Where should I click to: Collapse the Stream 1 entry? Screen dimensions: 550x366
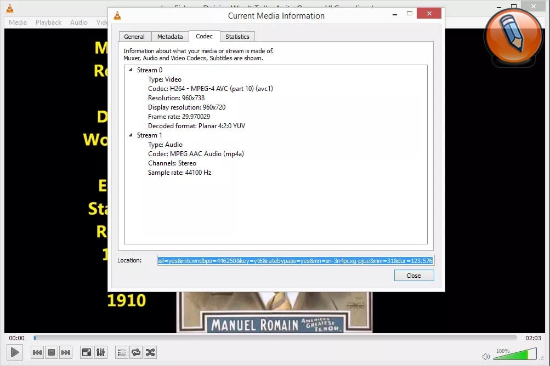point(130,135)
